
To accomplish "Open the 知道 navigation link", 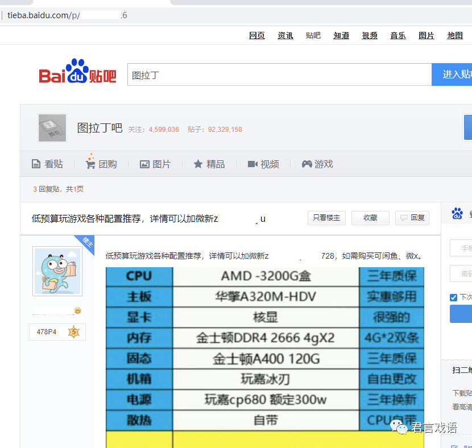I will 341,35.
